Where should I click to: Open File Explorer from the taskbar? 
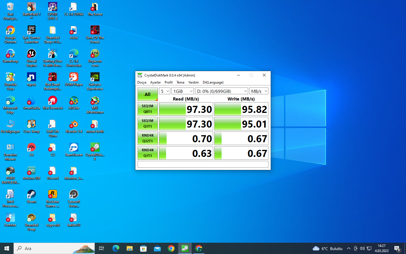(129, 248)
